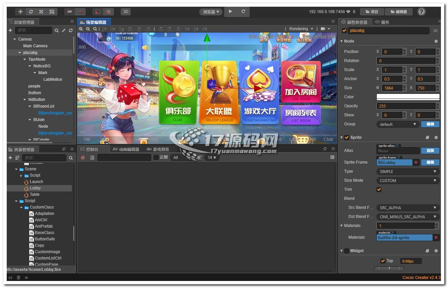Select the move transform tool

tap(21, 12)
